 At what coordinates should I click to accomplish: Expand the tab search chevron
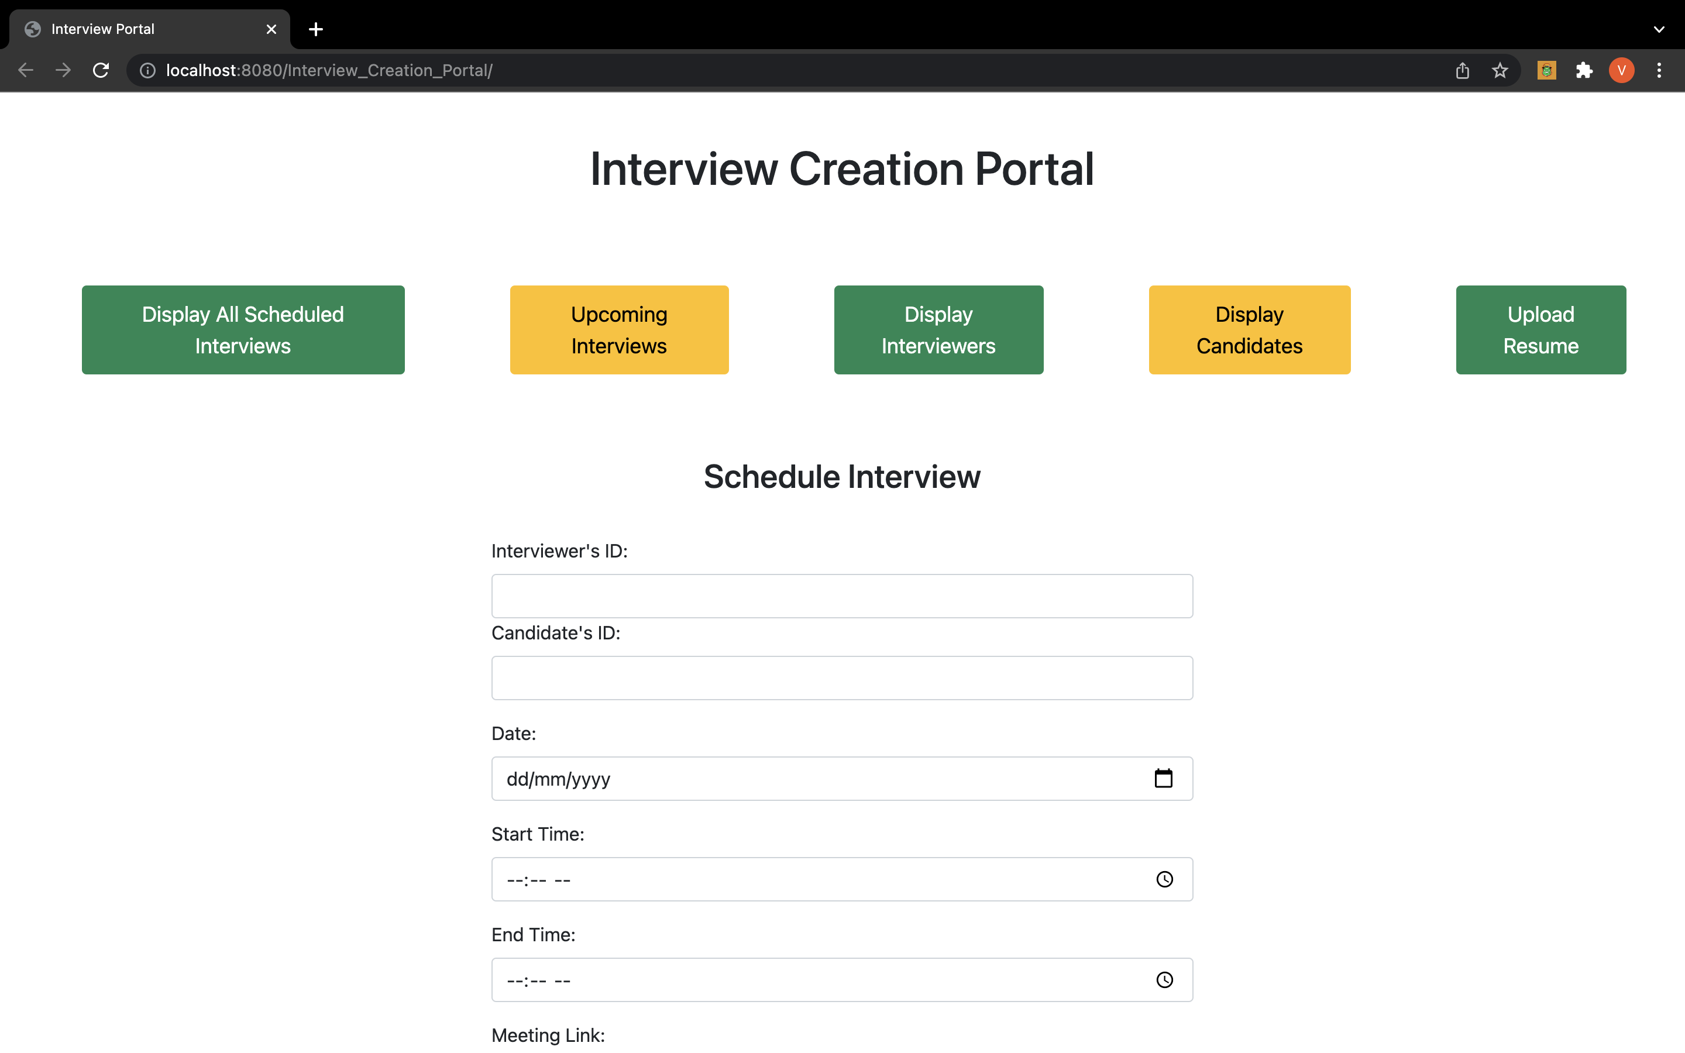click(x=1659, y=29)
